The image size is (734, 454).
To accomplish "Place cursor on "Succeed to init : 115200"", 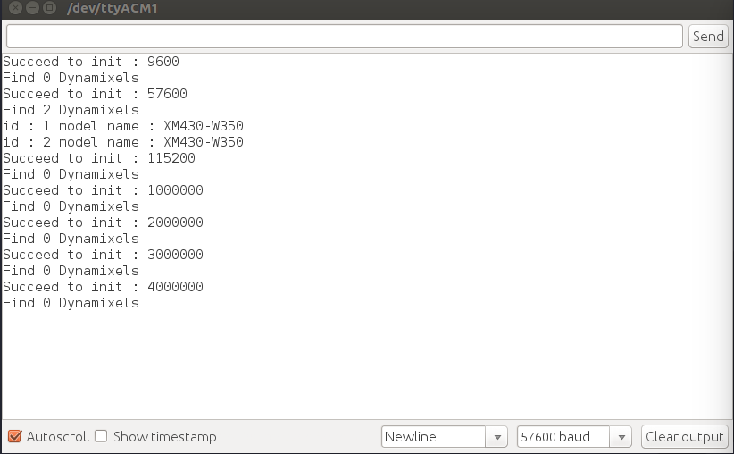I will click(99, 158).
